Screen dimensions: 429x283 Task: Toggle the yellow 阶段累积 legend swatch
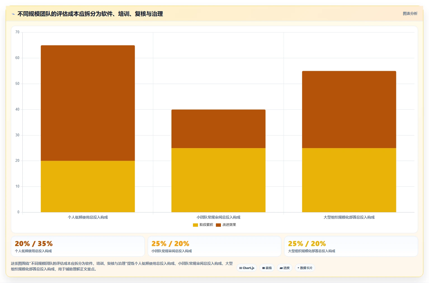195,225
